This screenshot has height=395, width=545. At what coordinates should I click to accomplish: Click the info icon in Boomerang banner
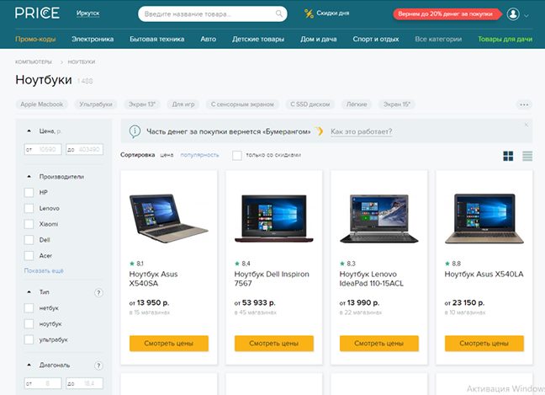135,131
